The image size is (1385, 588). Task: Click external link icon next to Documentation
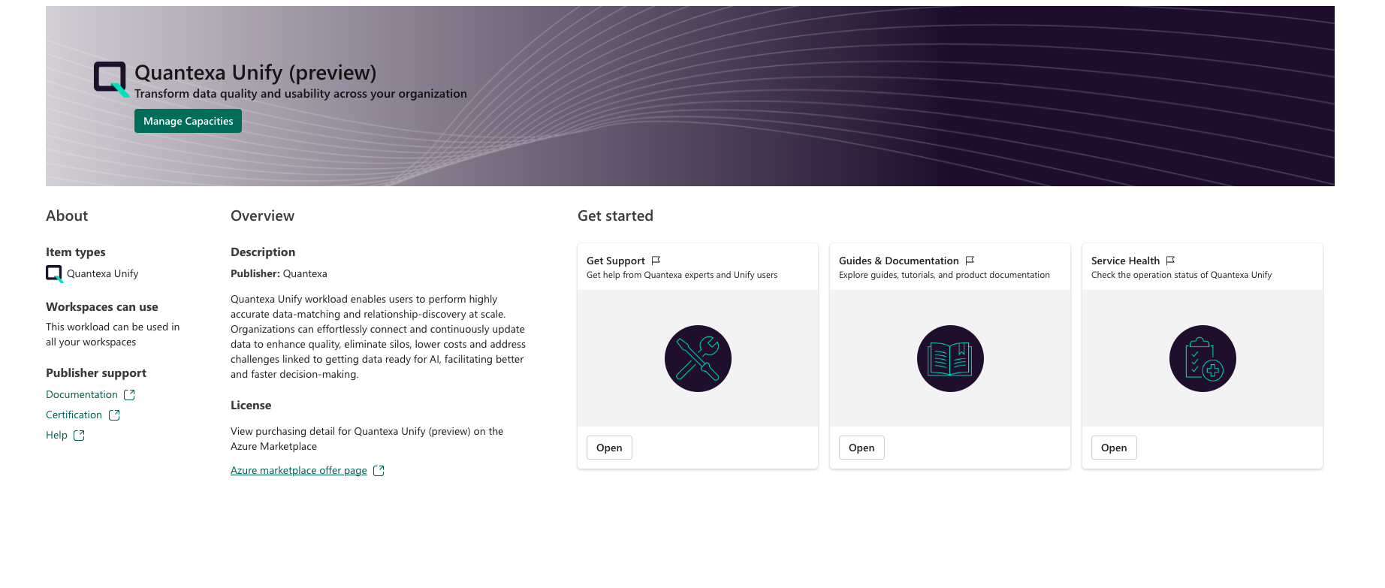[x=129, y=394]
